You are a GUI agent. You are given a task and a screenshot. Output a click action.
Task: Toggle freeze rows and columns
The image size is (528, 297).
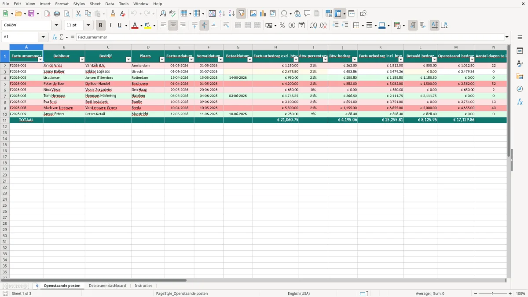click(337, 14)
